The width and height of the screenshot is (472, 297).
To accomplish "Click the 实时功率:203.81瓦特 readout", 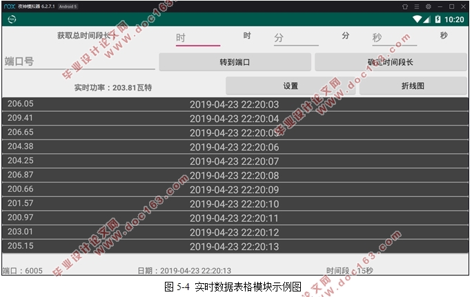I will pyautogui.click(x=113, y=88).
